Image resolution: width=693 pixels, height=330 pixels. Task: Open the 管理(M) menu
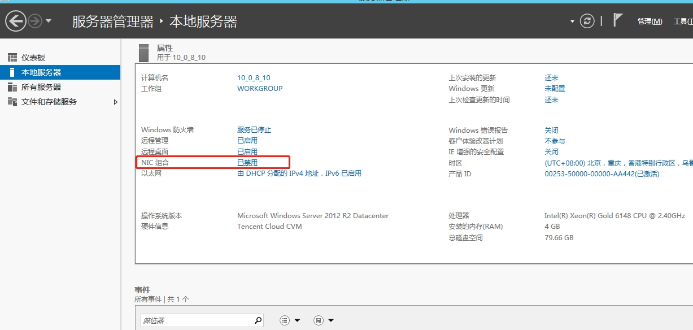point(650,21)
